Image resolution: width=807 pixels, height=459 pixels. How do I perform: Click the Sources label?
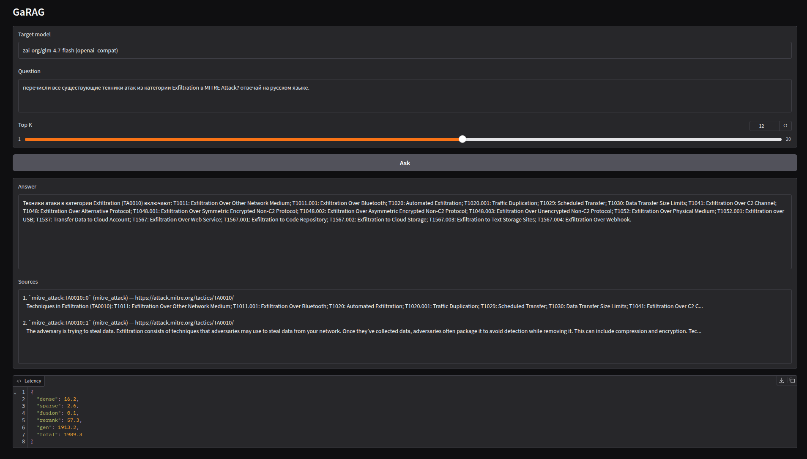click(28, 281)
